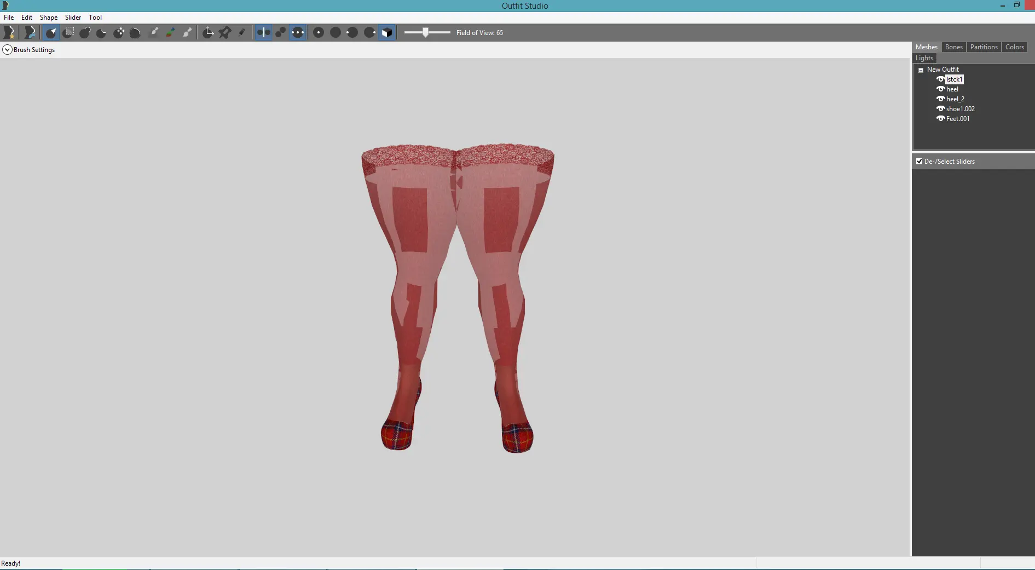This screenshot has height=570, width=1035.
Task: Click the Field of View: 65 label
Action: pos(479,33)
